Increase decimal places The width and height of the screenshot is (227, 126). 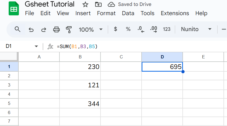click(x=153, y=29)
